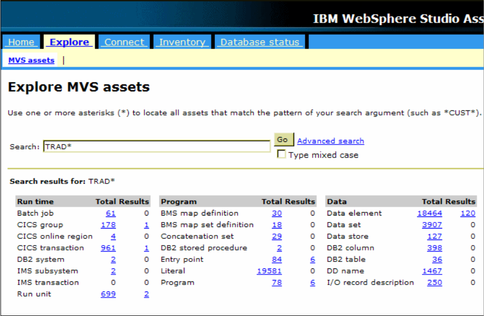Open the Home tab

(x=21, y=42)
